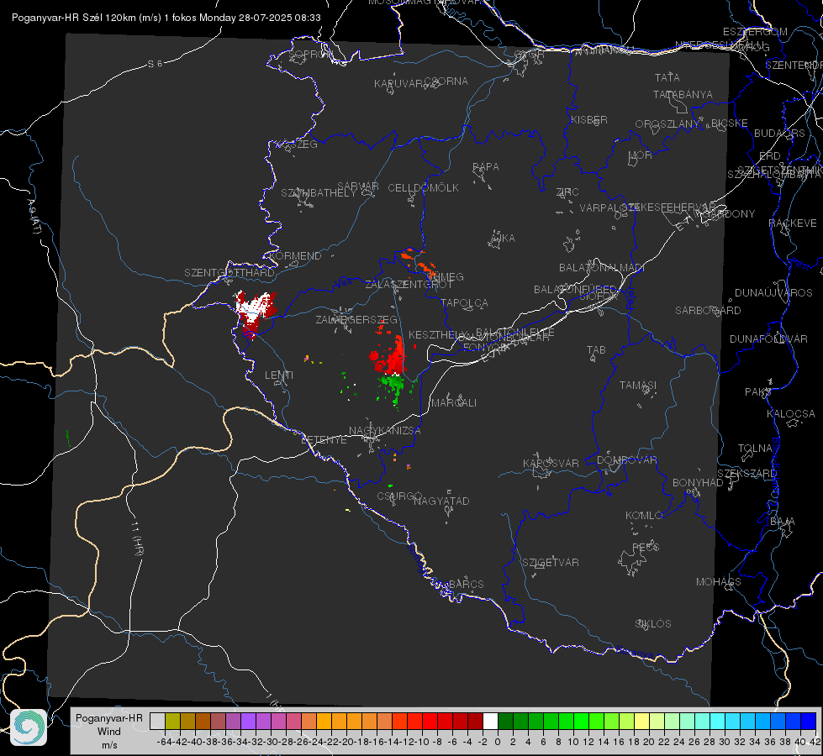Click the TATABANYA label
This screenshot has height=756, width=823.
pyautogui.click(x=683, y=94)
